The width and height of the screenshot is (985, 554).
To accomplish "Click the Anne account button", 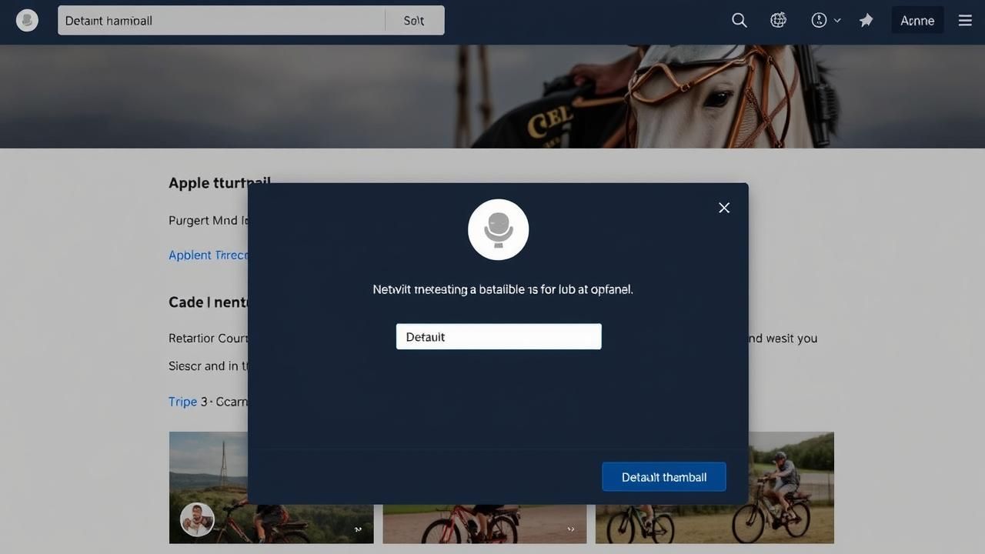I will (x=917, y=21).
